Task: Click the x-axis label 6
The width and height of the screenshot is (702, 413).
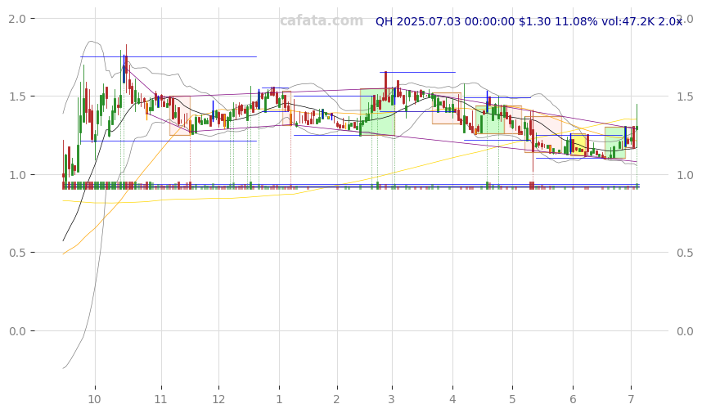Action: point(573,399)
